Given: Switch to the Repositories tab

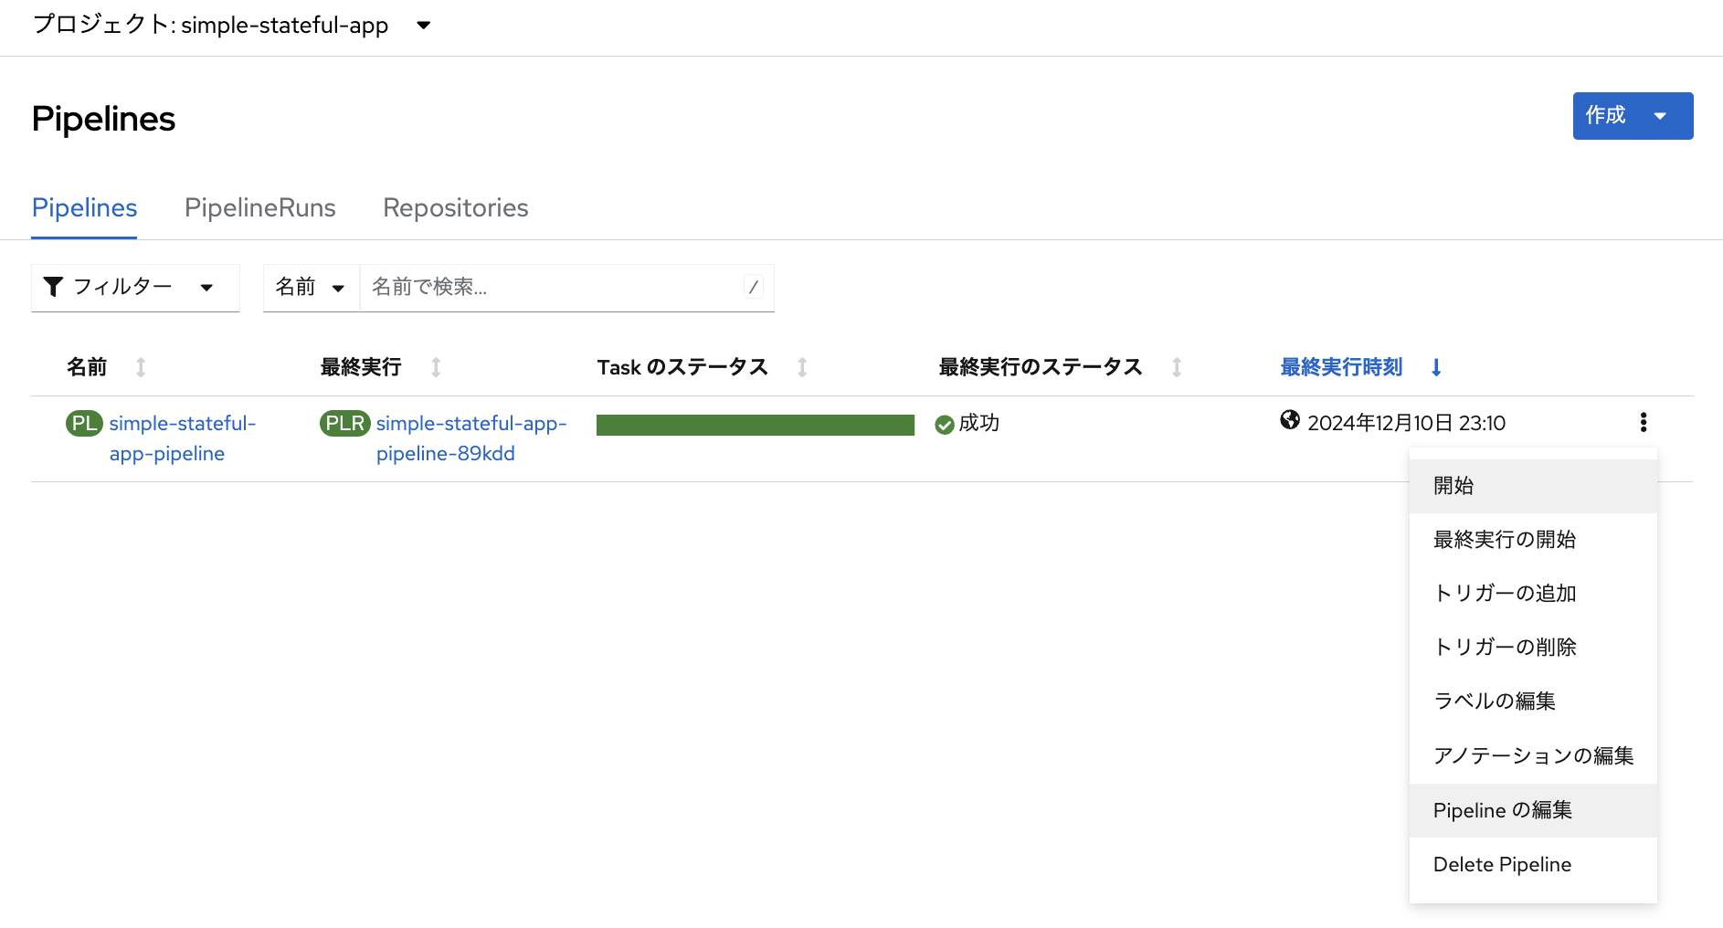Looking at the screenshot, I should click(455, 208).
